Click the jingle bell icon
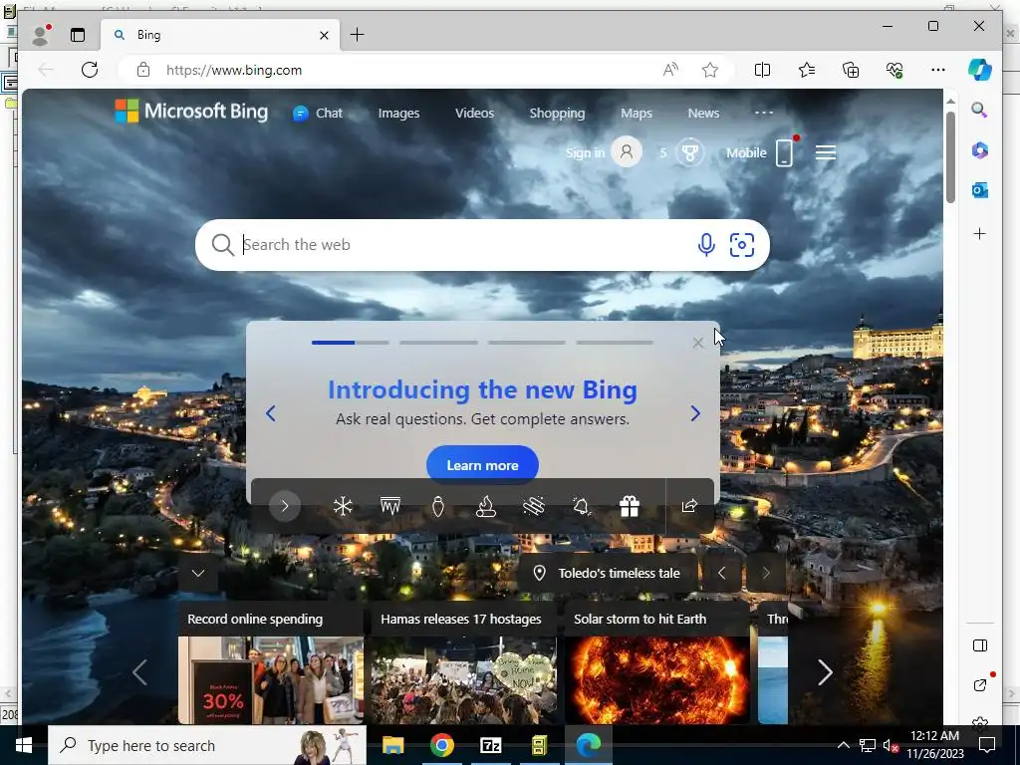Viewport: 1020px width, 765px height. (582, 506)
